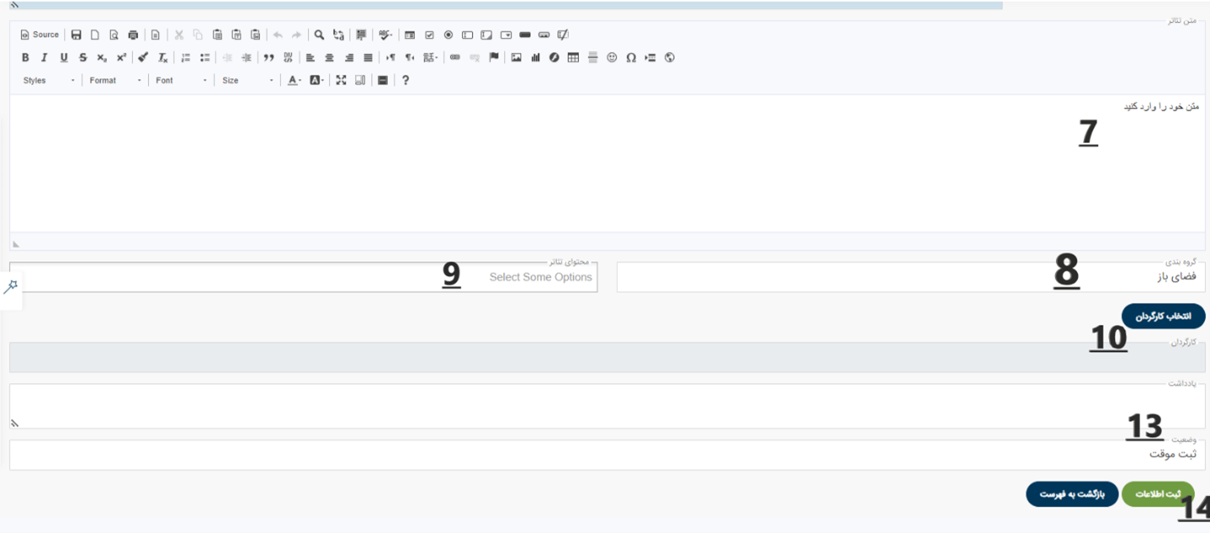Screen dimensions: 1210x533
Task: Open Find using the magnifier icon
Action: pos(319,35)
